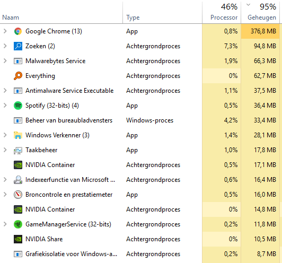Image resolution: width=282 pixels, height=263 pixels.
Task: Expand the Spotify (32-bits) process group
Action: (x=5, y=106)
